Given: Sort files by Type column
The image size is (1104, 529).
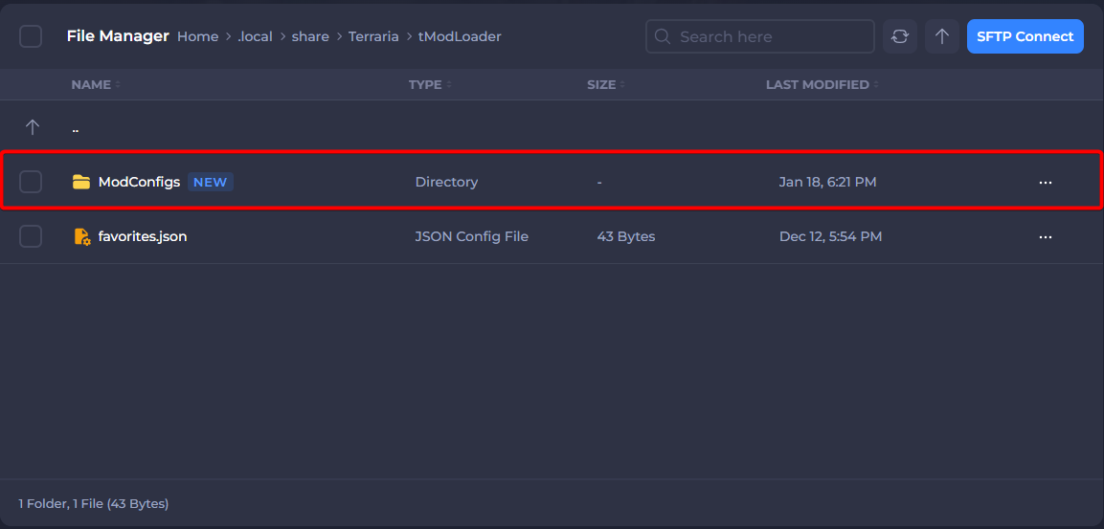Looking at the screenshot, I should coord(426,85).
